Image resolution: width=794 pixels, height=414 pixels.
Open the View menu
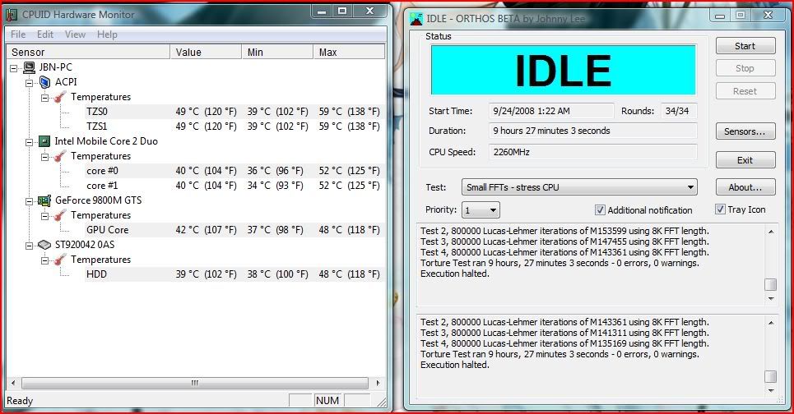click(75, 34)
